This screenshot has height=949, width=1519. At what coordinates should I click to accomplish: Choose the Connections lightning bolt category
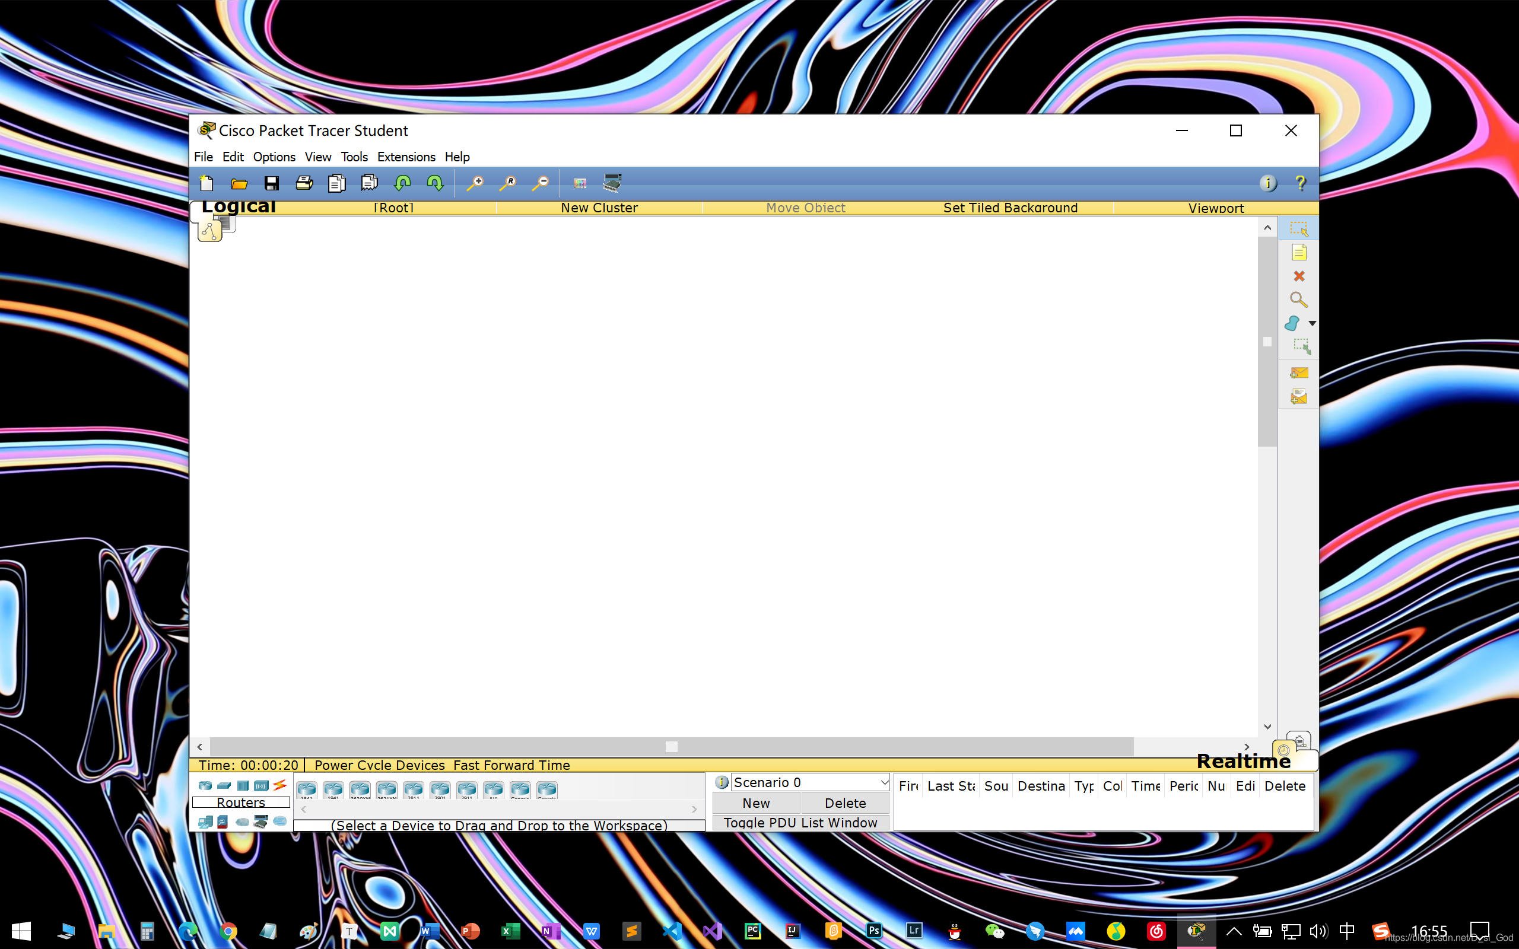click(x=280, y=785)
